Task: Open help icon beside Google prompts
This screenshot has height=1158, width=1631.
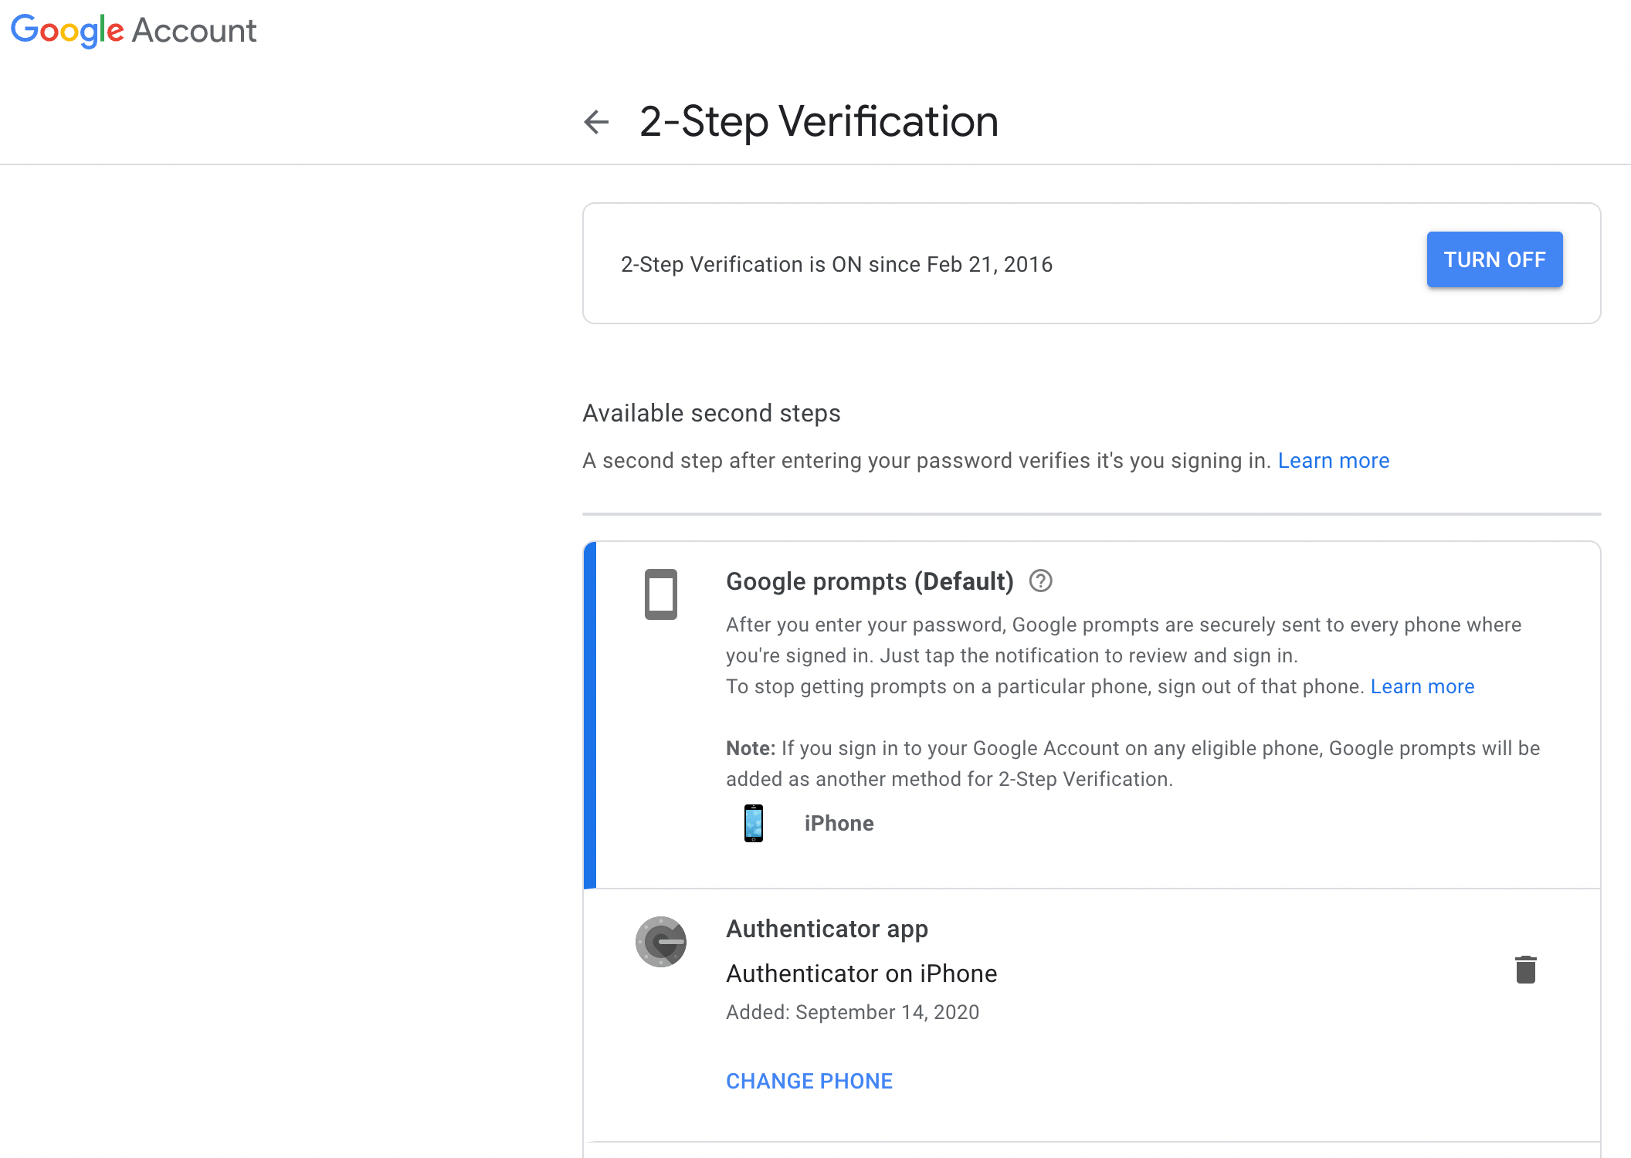Action: (1041, 581)
